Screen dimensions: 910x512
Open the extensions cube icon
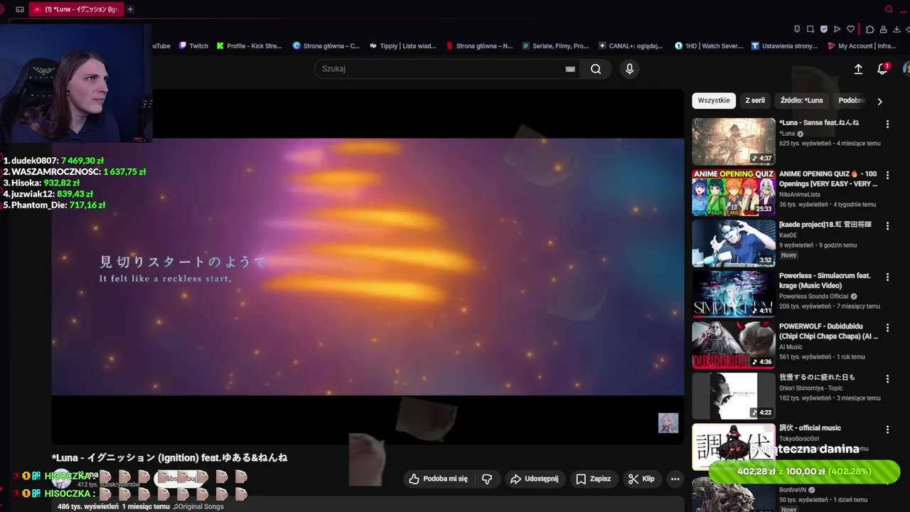click(x=869, y=29)
